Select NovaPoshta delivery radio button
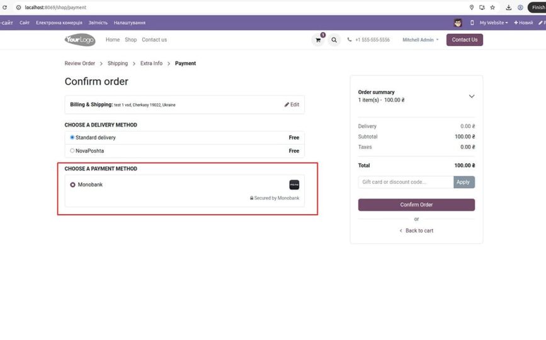546x340 pixels. 72,151
